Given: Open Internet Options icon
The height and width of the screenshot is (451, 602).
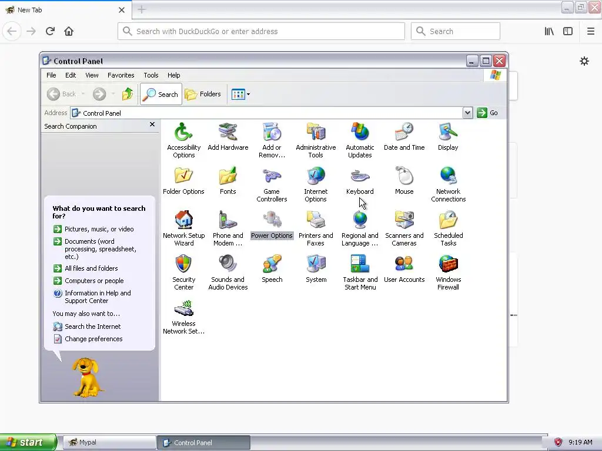Looking at the screenshot, I should [x=316, y=184].
